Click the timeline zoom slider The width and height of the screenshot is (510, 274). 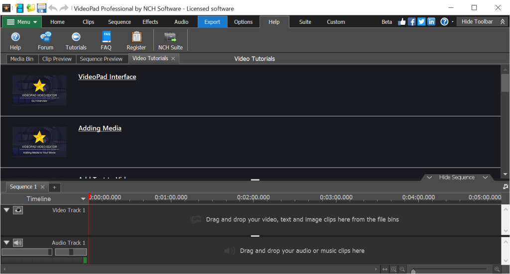(449, 269)
